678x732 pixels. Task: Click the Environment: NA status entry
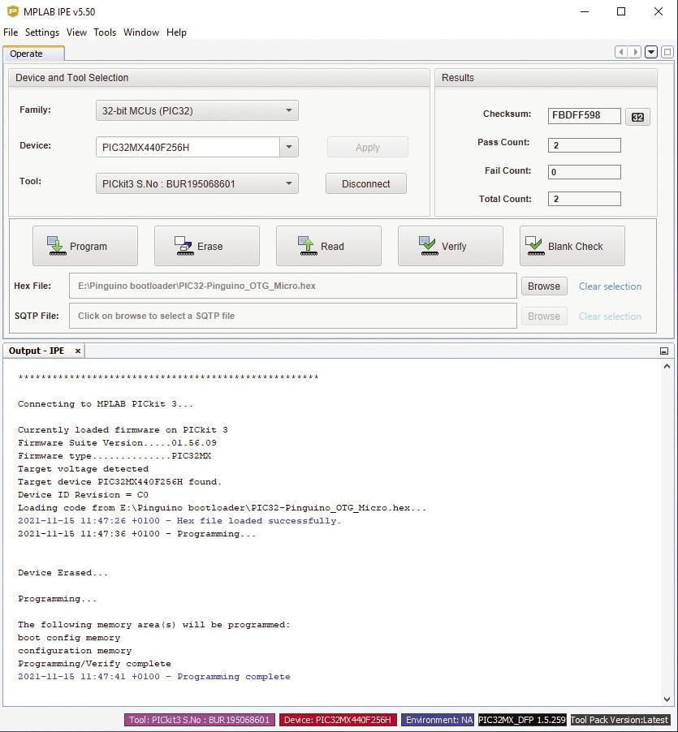tap(438, 720)
